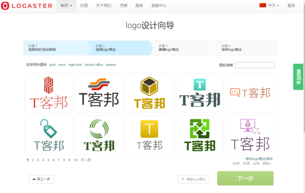Pick the green swirl circle logo
The image size is (305, 193).
click(x=99, y=135)
